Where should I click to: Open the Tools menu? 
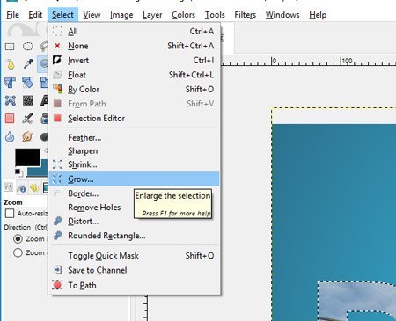[215, 15]
